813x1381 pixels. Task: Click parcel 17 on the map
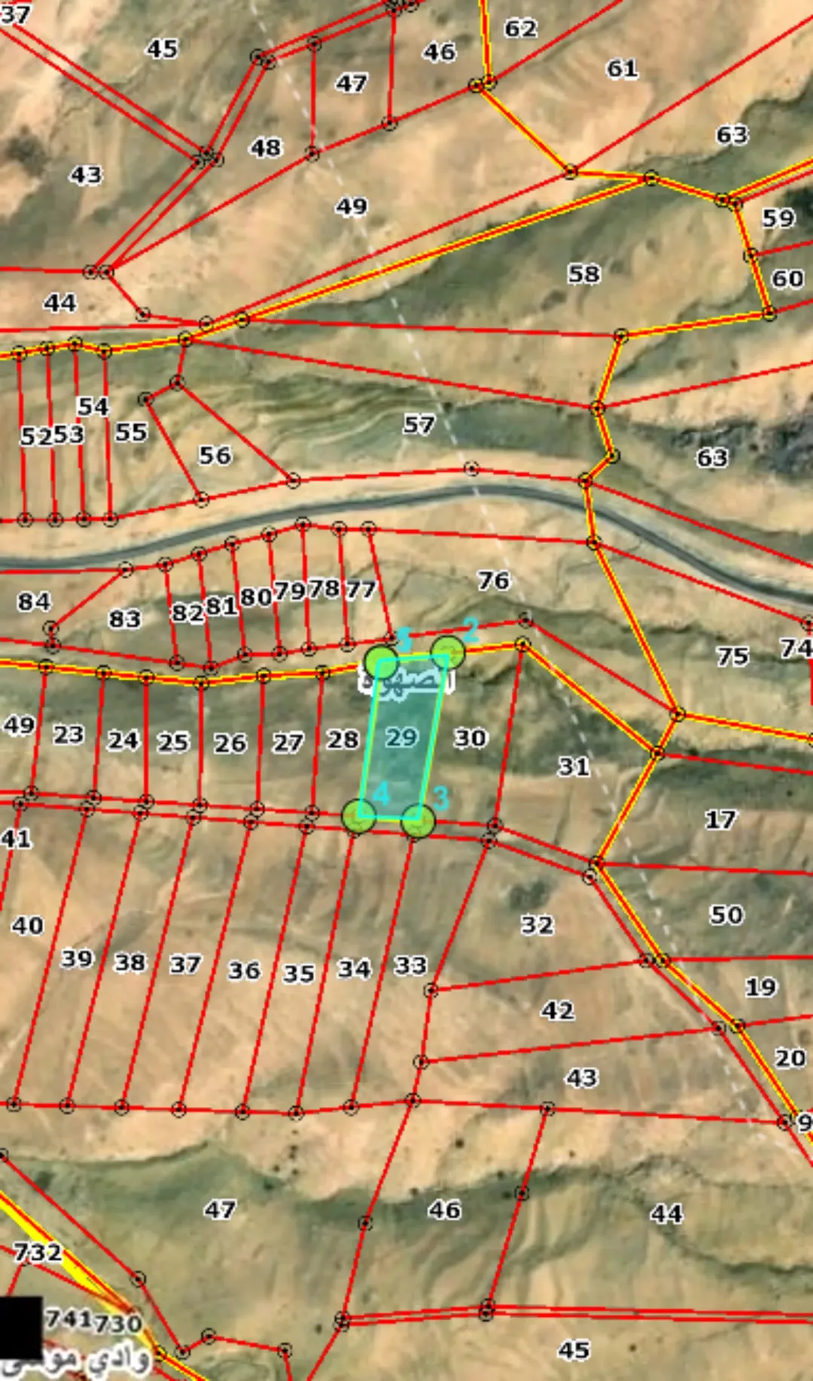[x=720, y=820]
